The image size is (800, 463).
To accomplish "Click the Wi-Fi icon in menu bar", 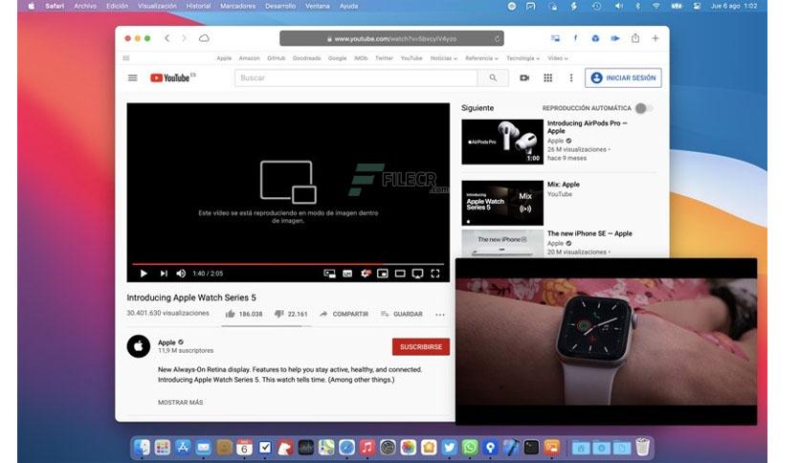I will pos(656,6).
